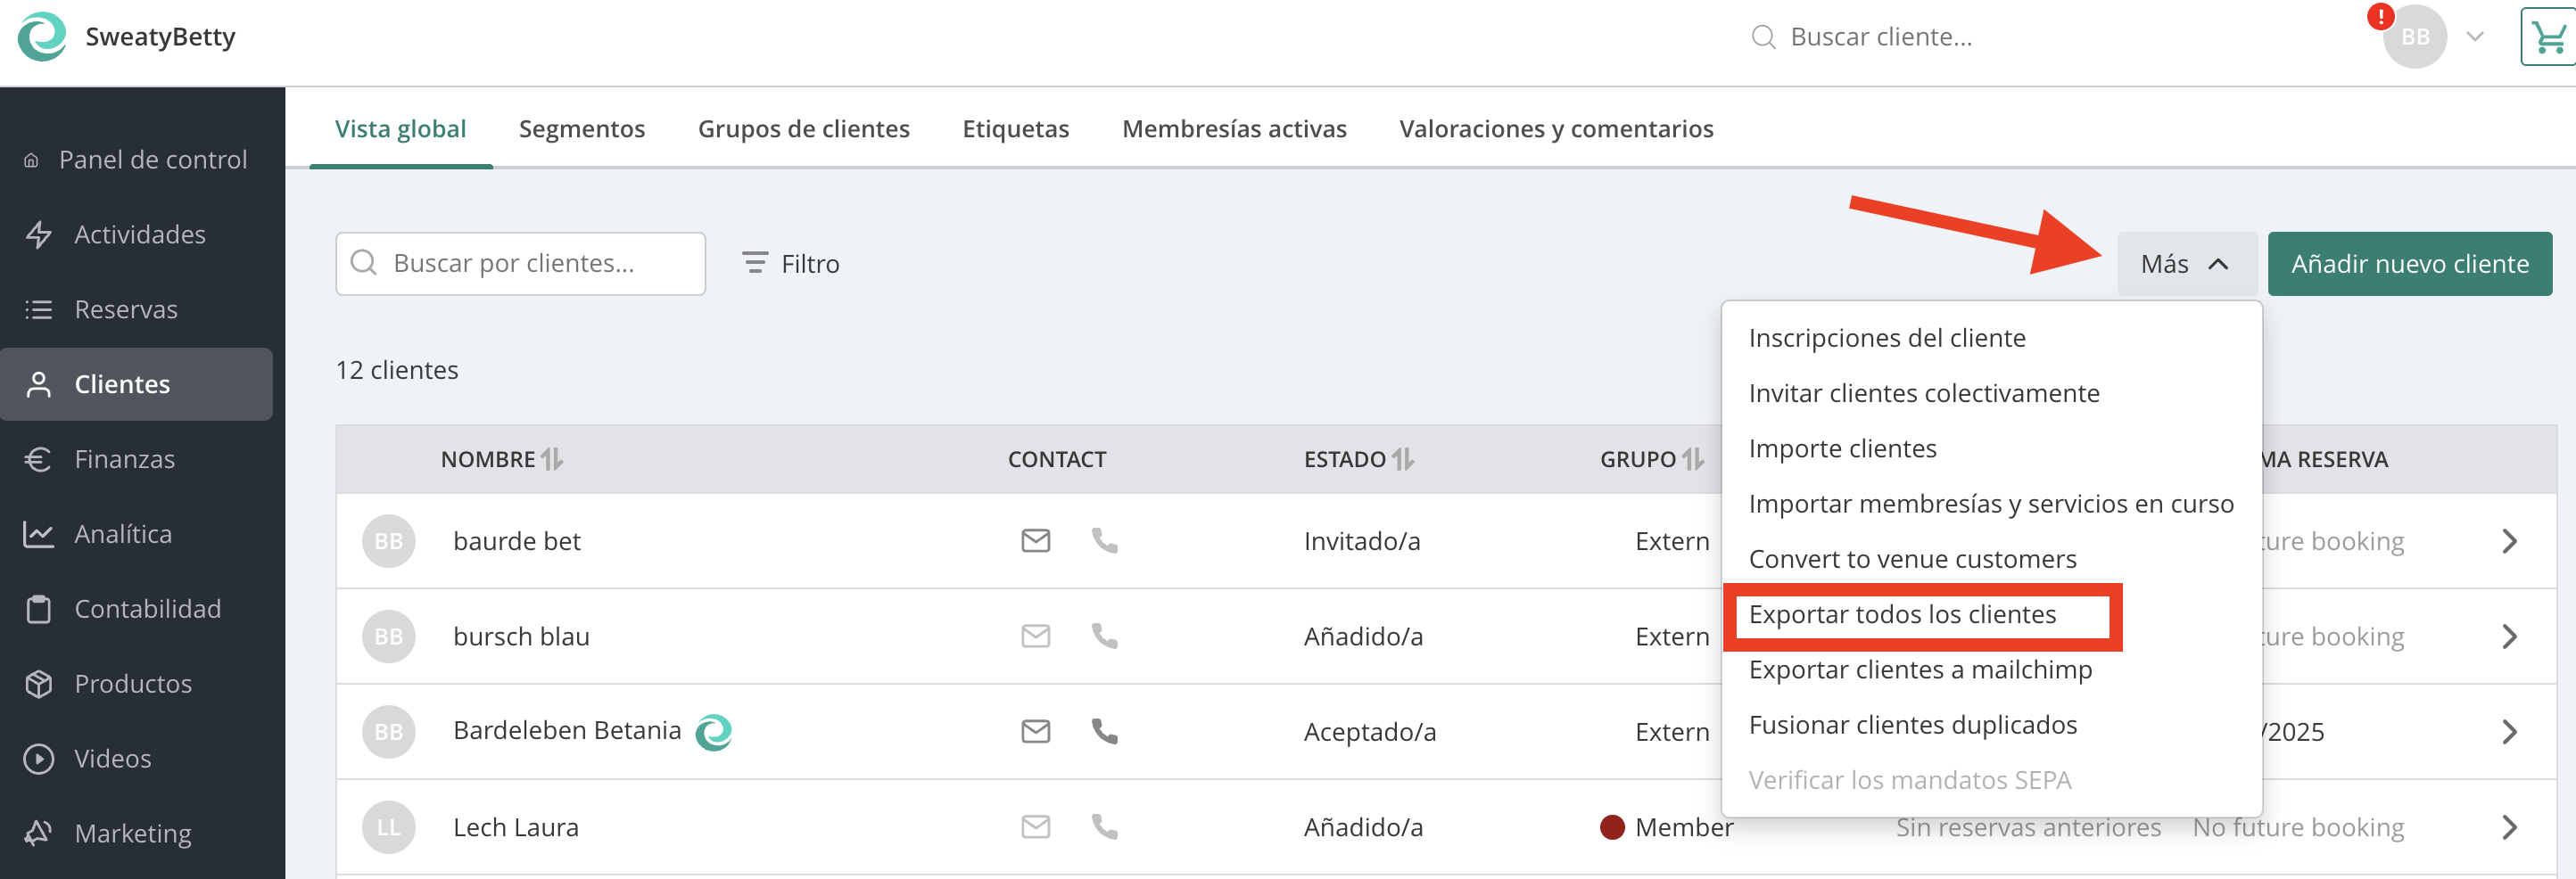Click the phone icon for Bardeleben Betania
This screenshot has height=879, width=2576.
[1104, 731]
